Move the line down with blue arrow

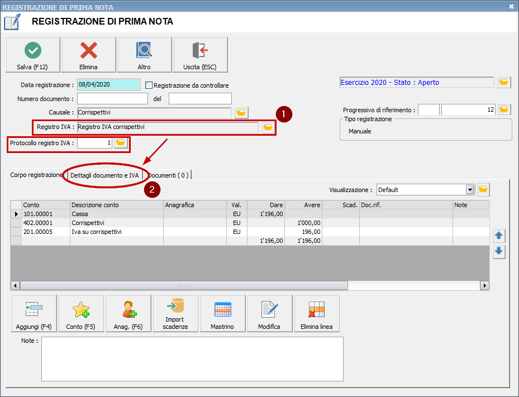coord(499,252)
